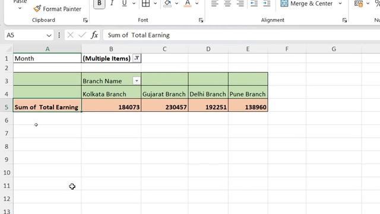Select column G header

coord(334,49)
